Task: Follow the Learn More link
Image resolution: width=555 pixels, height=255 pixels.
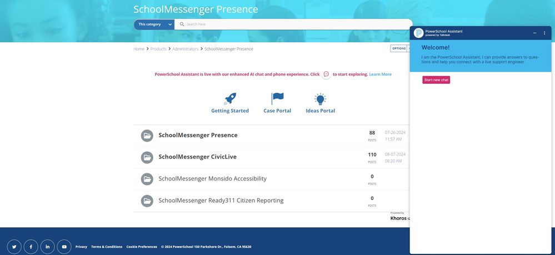Action: (x=380, y=74)
